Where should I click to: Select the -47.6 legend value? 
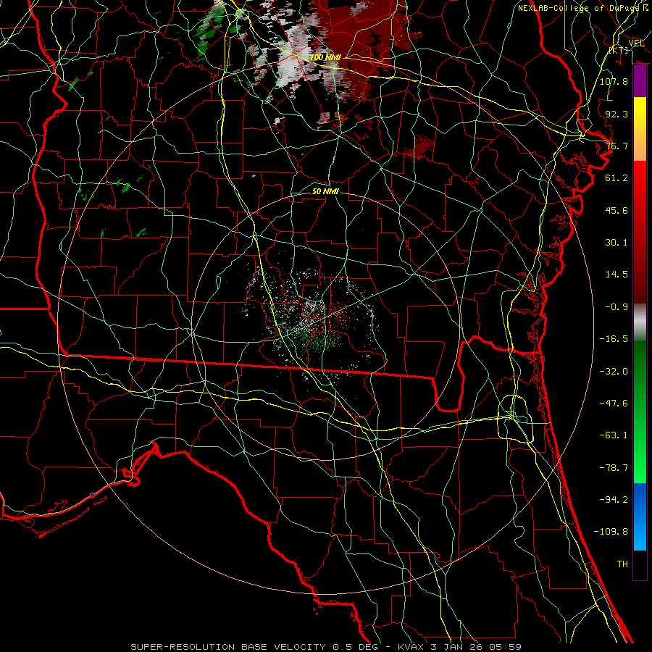(614, 404)
